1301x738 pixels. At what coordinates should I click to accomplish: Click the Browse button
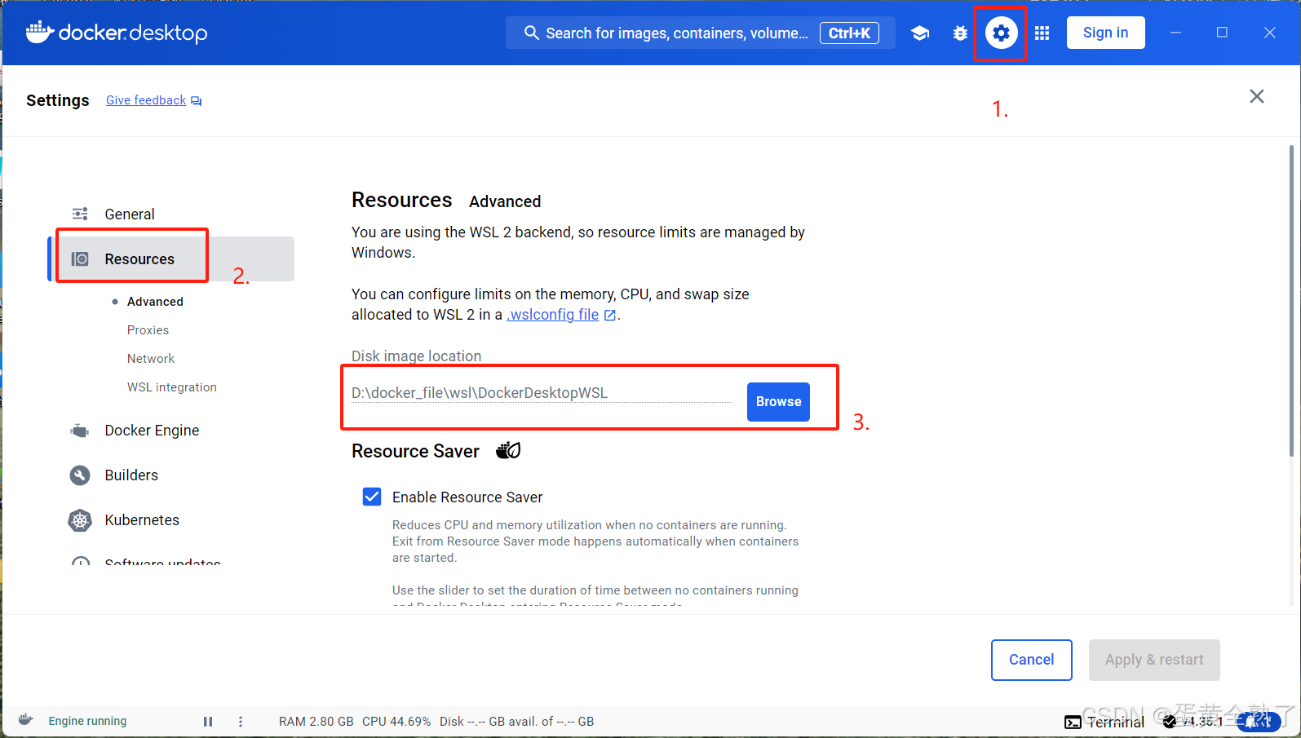pos(778,402)
